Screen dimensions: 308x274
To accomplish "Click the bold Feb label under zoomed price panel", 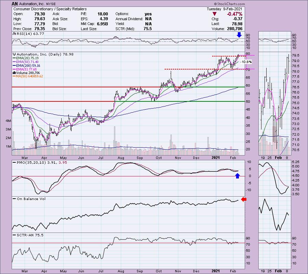I will click(x=278, y=158).
